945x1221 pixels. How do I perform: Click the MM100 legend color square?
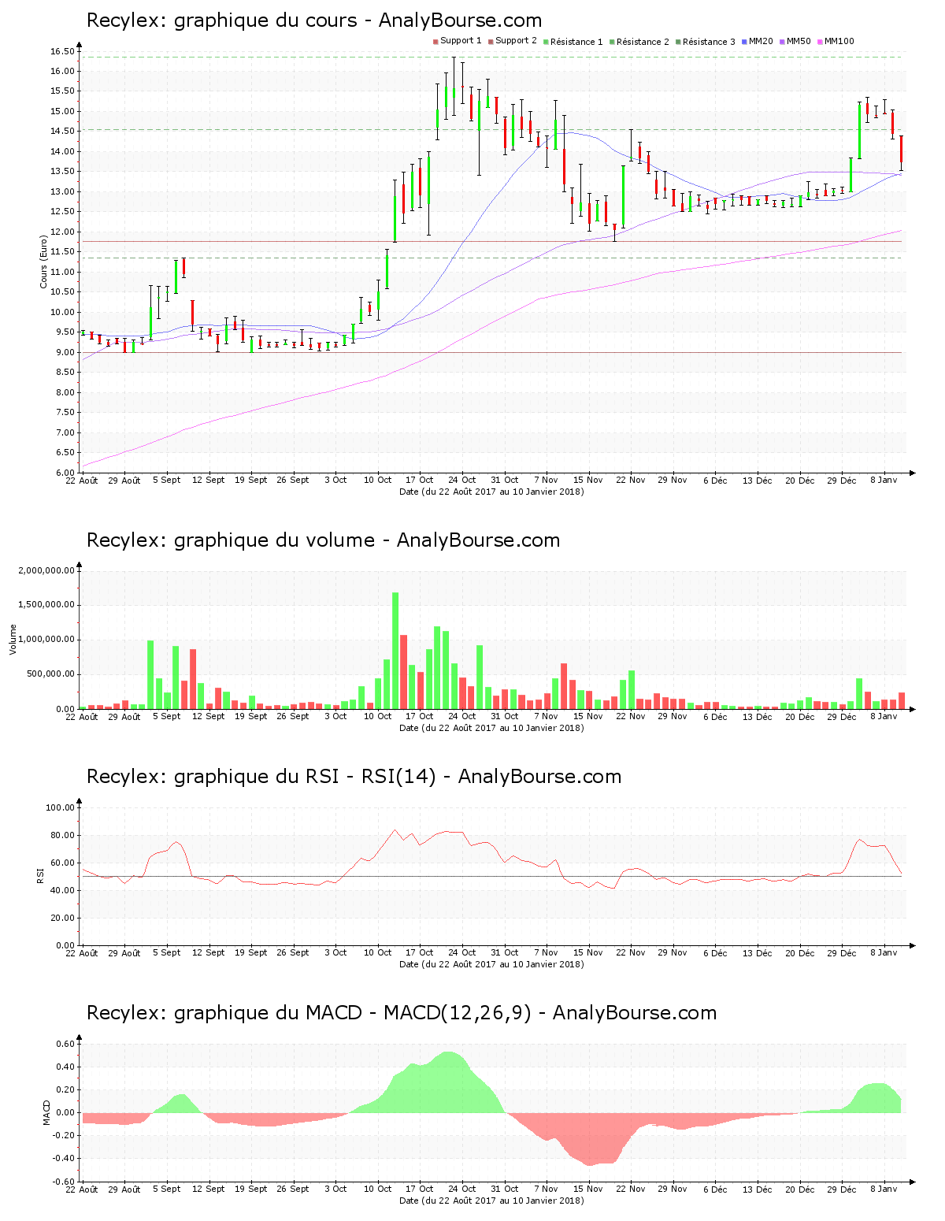pos(820,41)
